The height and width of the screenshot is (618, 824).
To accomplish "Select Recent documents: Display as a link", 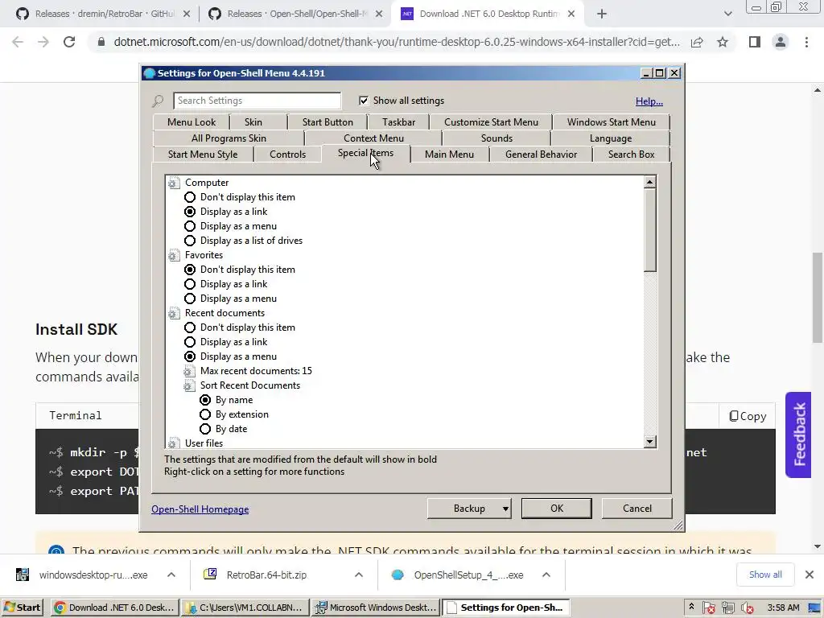I will [x=190, y=342].
